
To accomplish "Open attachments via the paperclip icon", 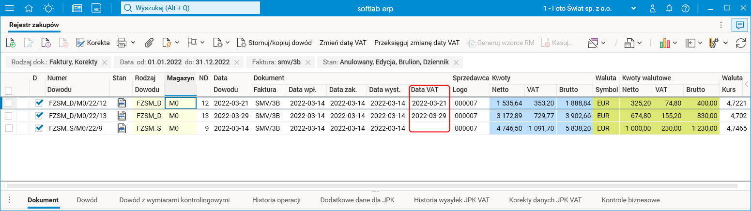I will (149, 43).
